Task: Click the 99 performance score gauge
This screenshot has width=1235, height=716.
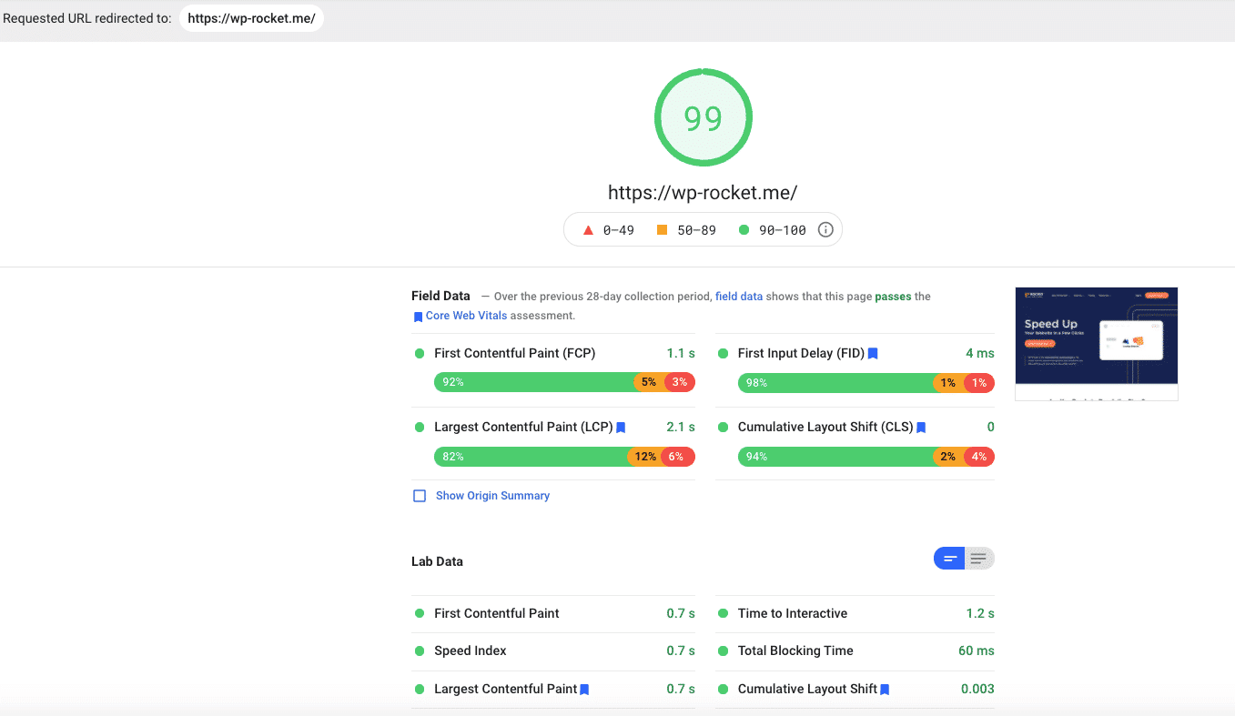Action: click(x=704, y=117)
